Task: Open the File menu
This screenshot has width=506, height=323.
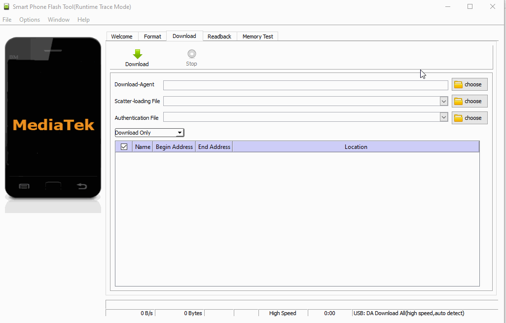Action: (7, 20)
